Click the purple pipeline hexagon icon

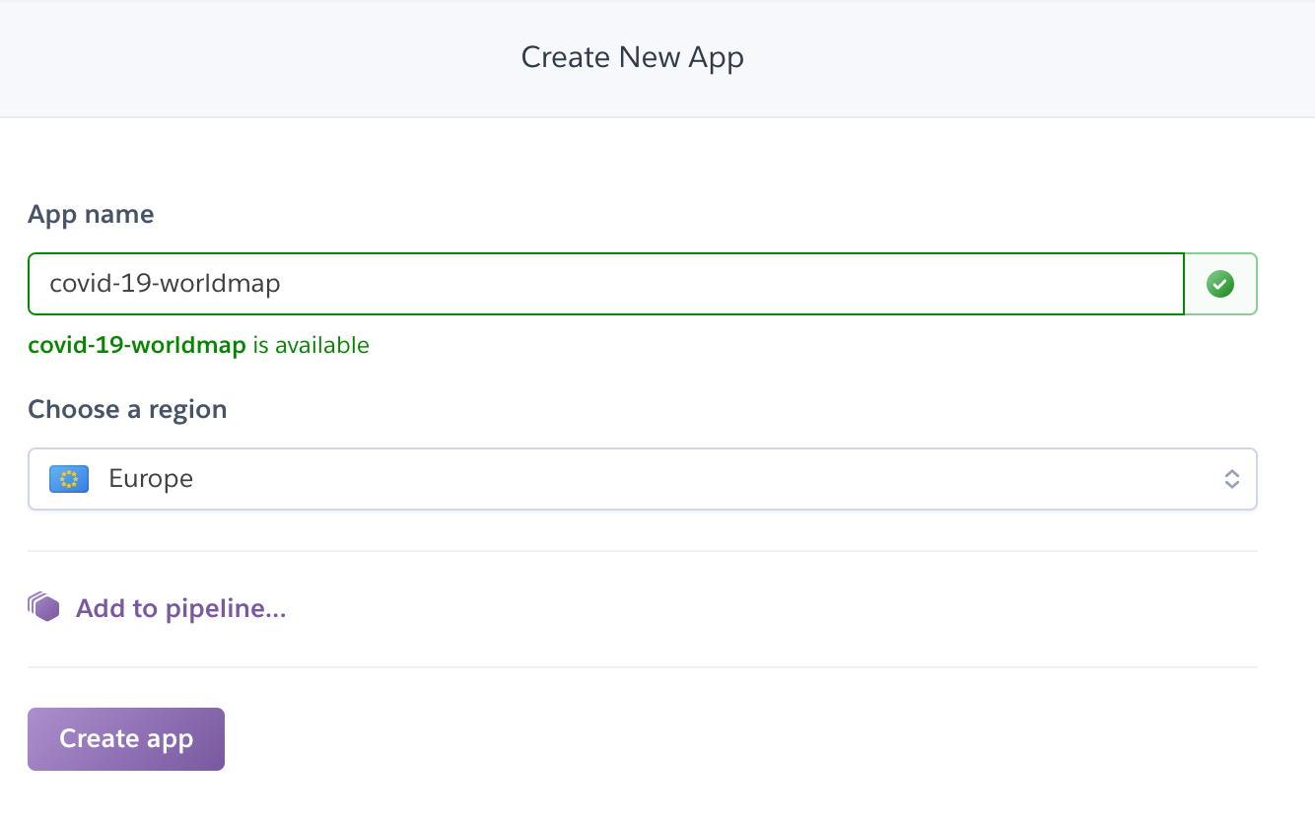point(44,607)
